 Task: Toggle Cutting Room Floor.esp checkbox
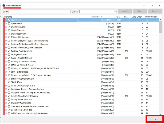(9, 100)
